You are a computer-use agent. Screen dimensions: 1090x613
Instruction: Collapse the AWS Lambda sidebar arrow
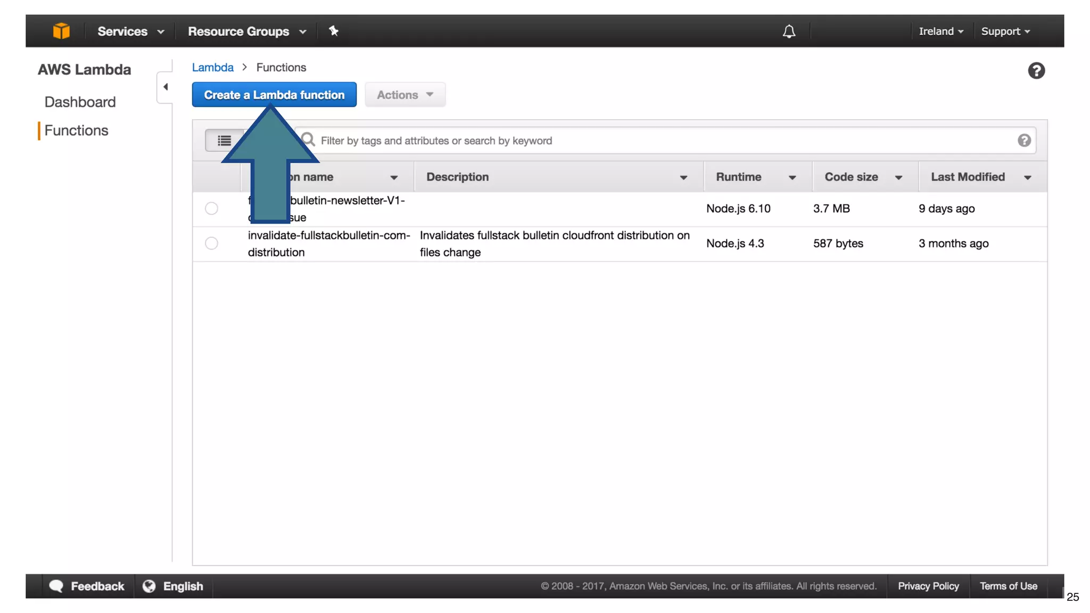coord(166,87)
